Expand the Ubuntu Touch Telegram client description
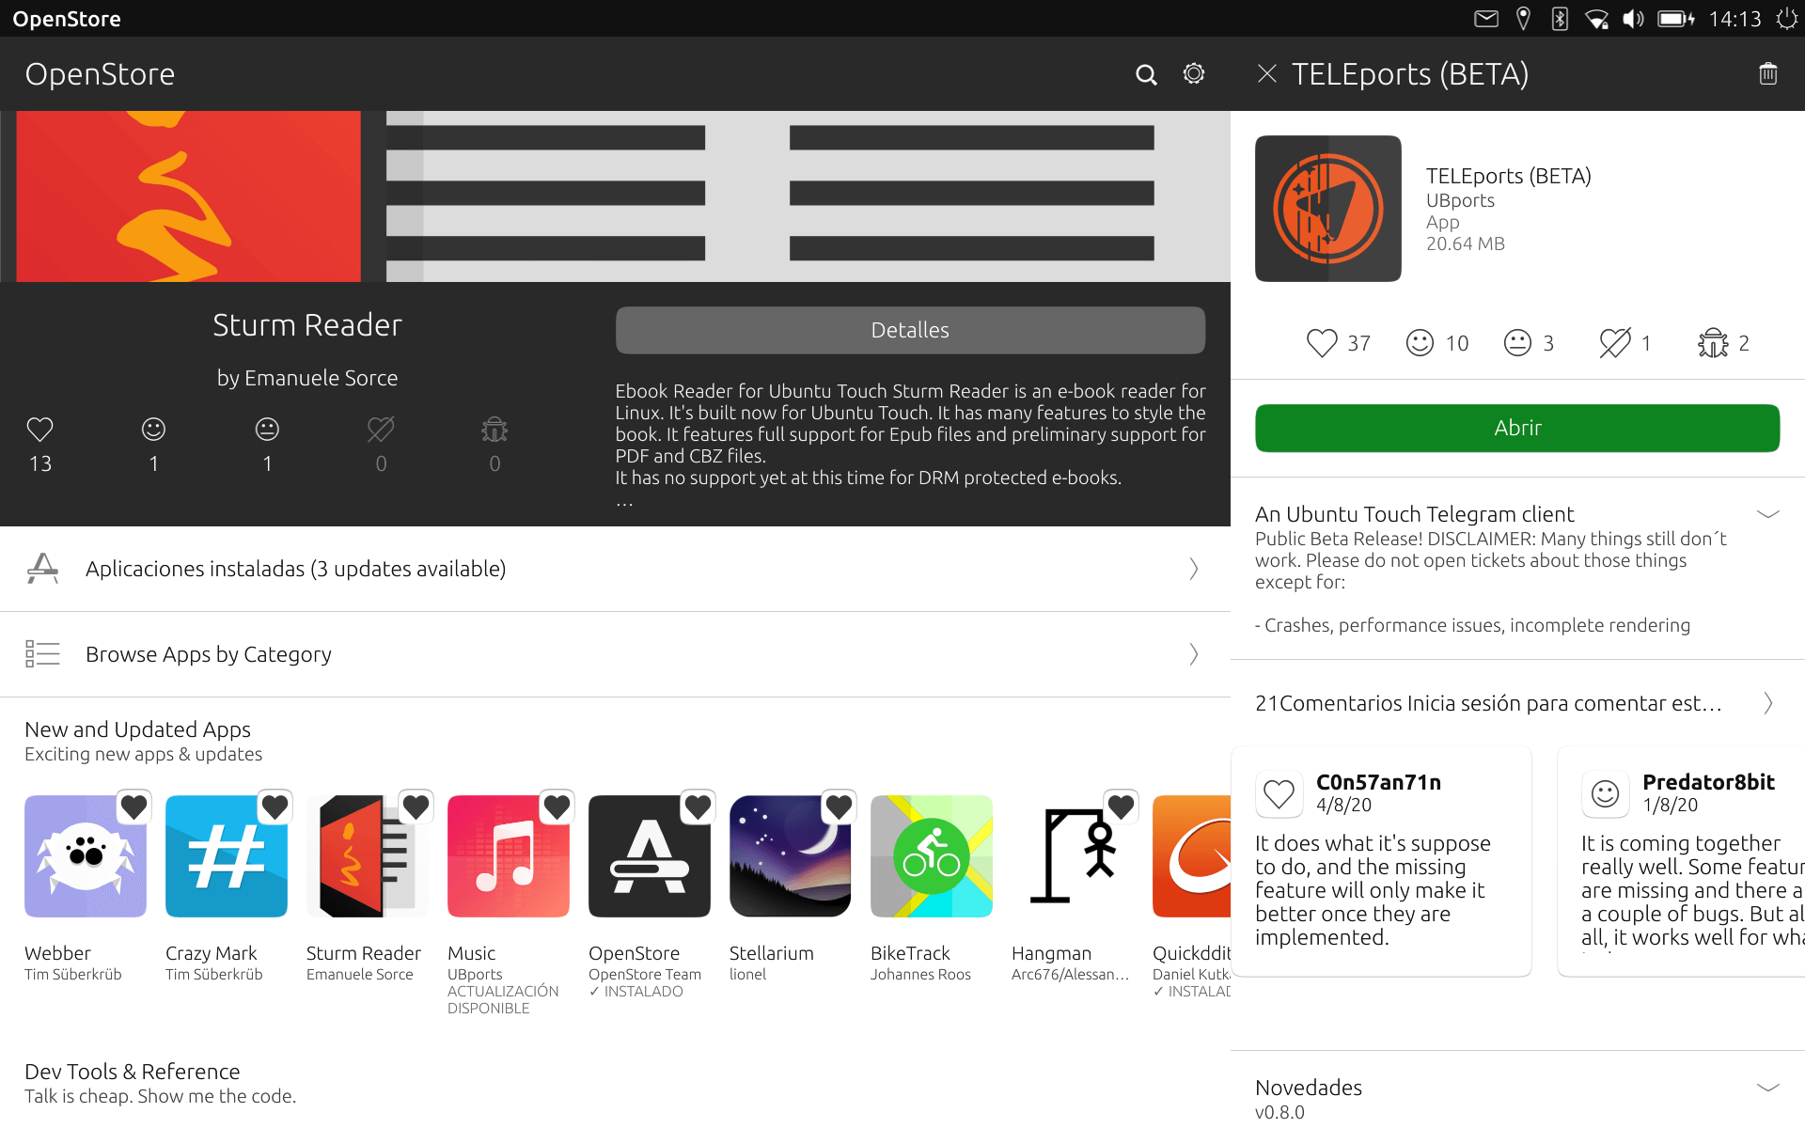 1767,514
